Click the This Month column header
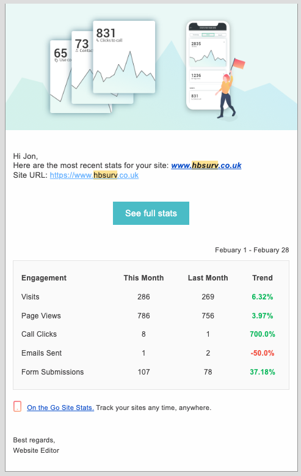Screen dimensions: 301x476 143,278
